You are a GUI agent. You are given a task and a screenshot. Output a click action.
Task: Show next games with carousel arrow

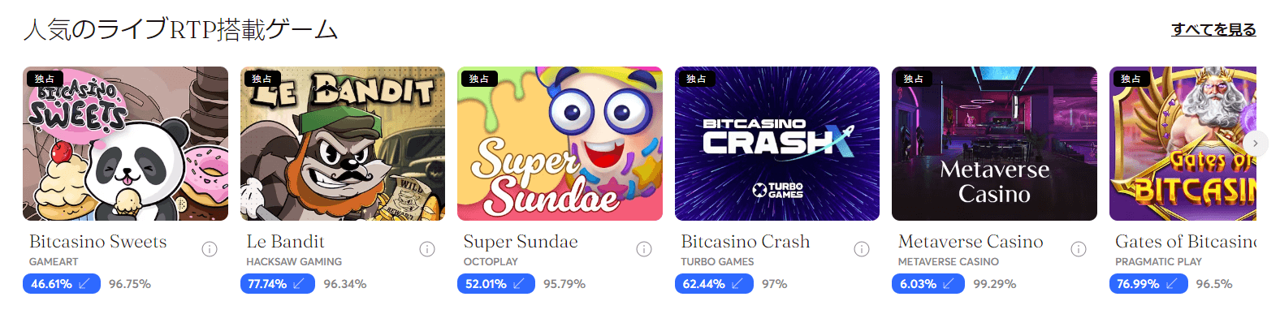pyautogui.click(x=1256, y=144)
